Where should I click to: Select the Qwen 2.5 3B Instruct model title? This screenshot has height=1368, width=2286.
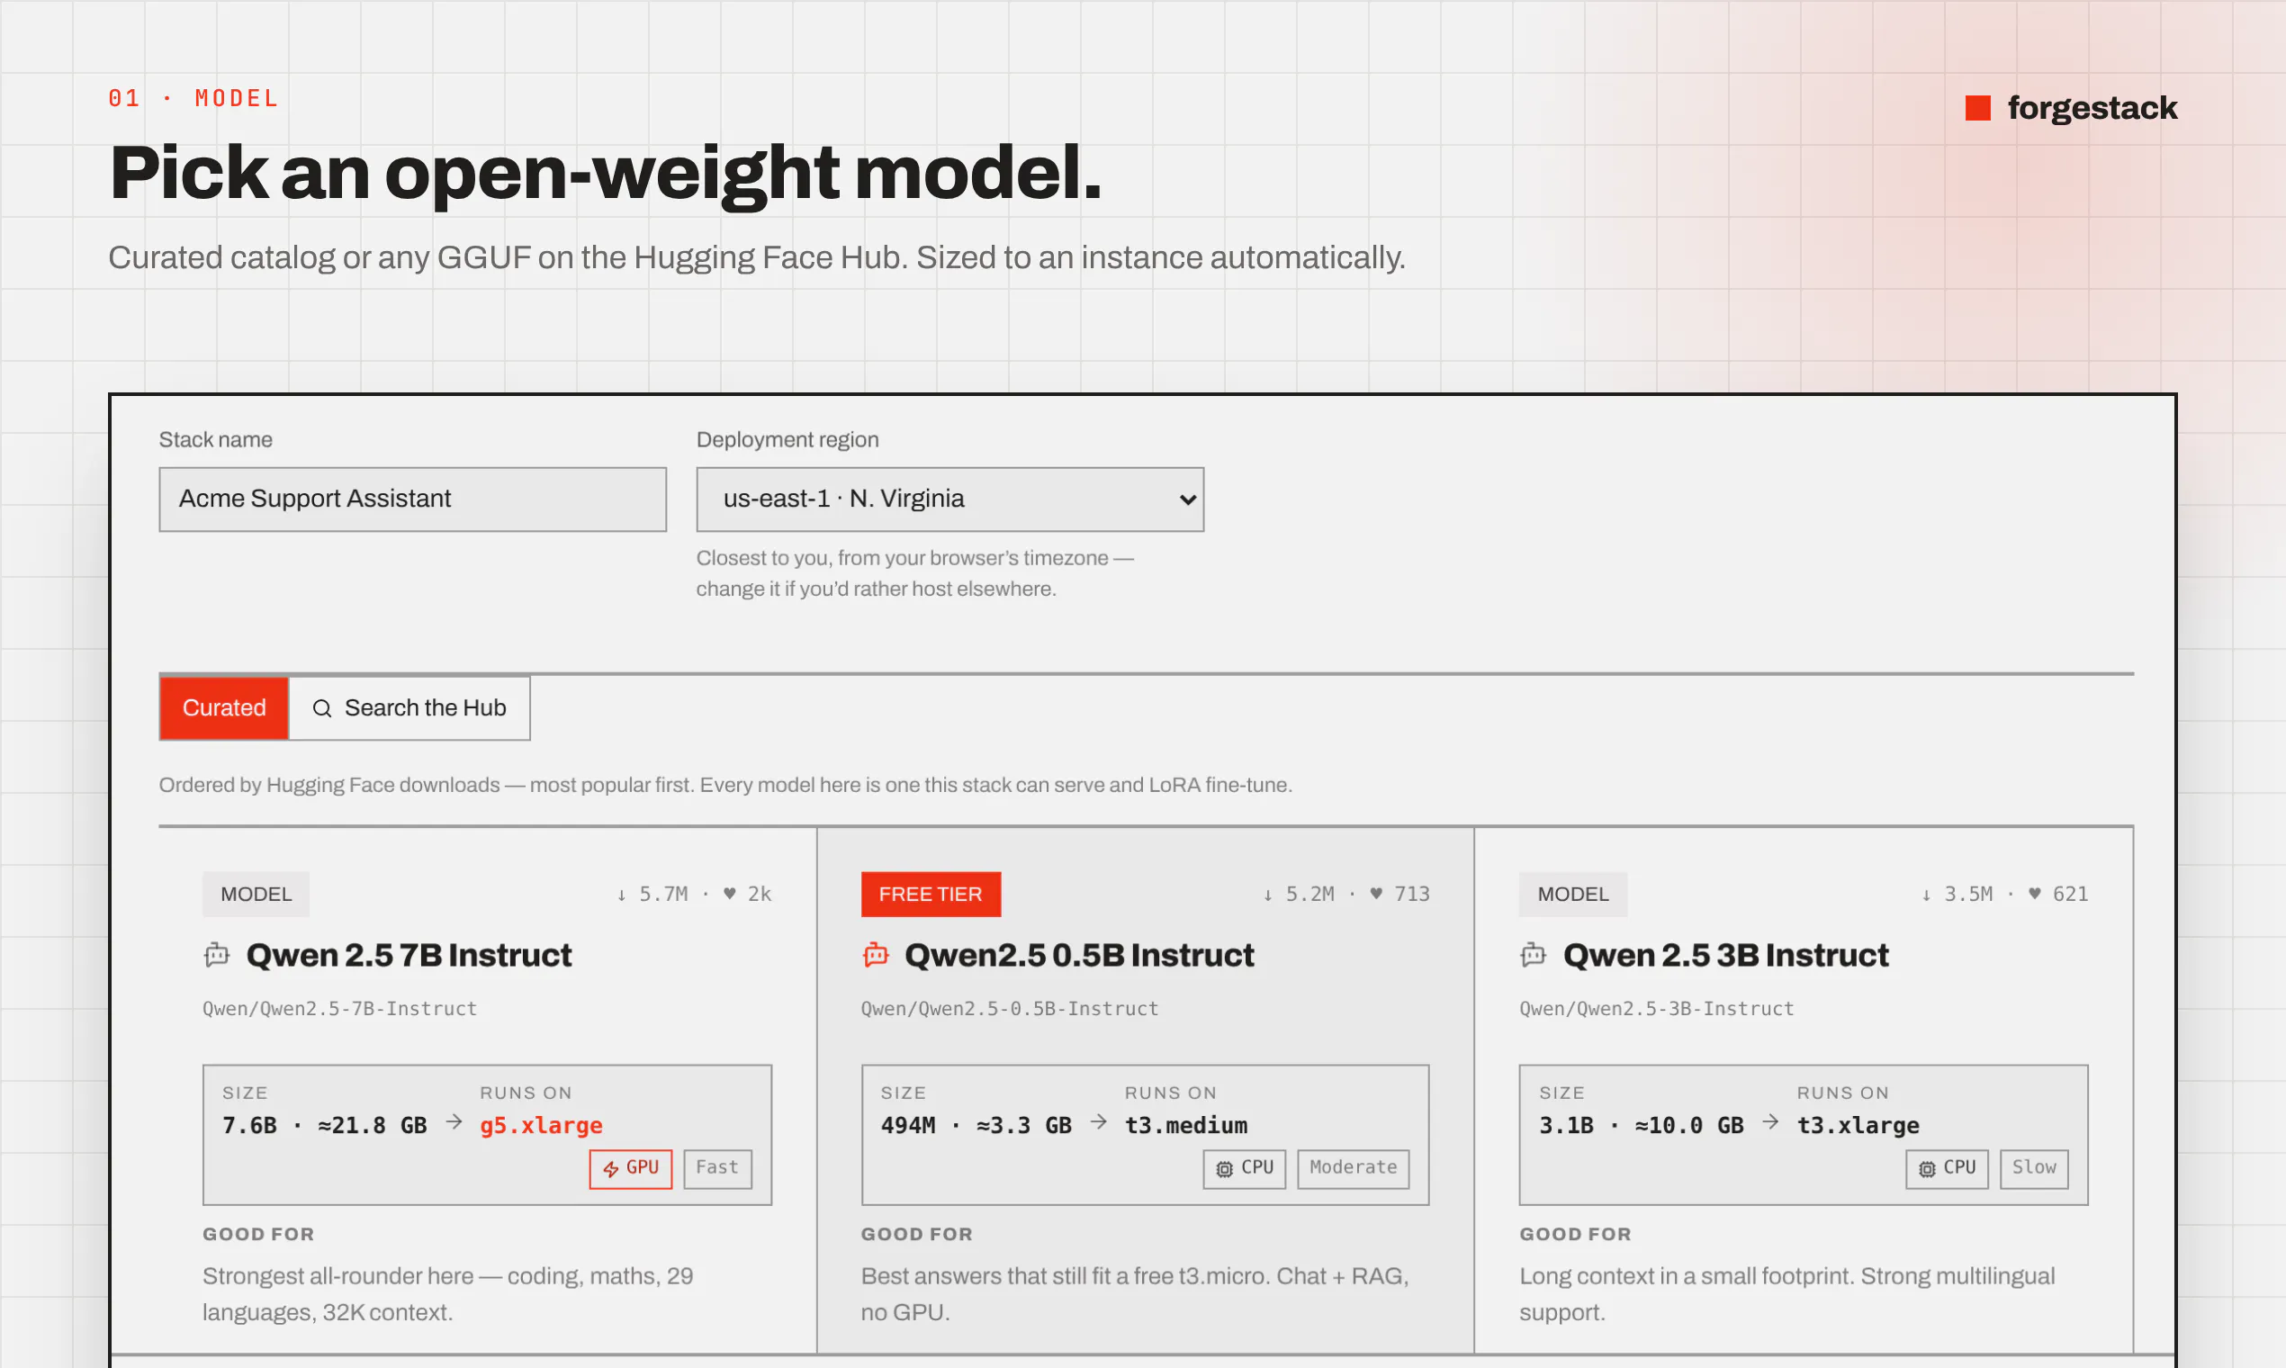coord(1725,955)
